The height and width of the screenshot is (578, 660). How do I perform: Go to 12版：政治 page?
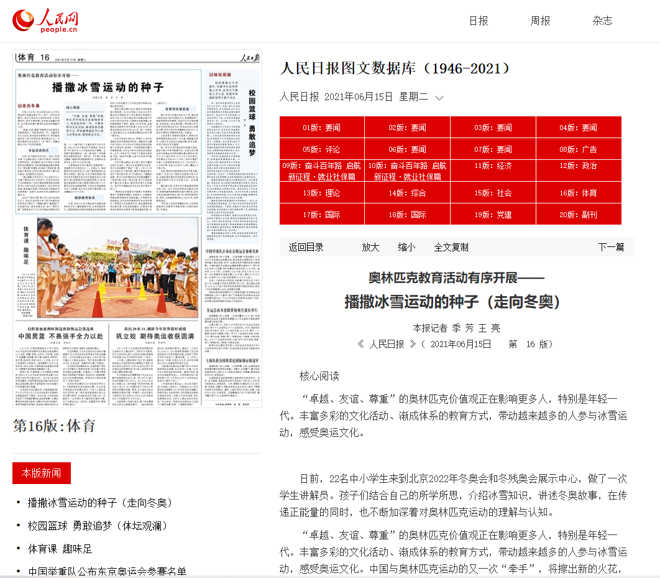[579, 171]
